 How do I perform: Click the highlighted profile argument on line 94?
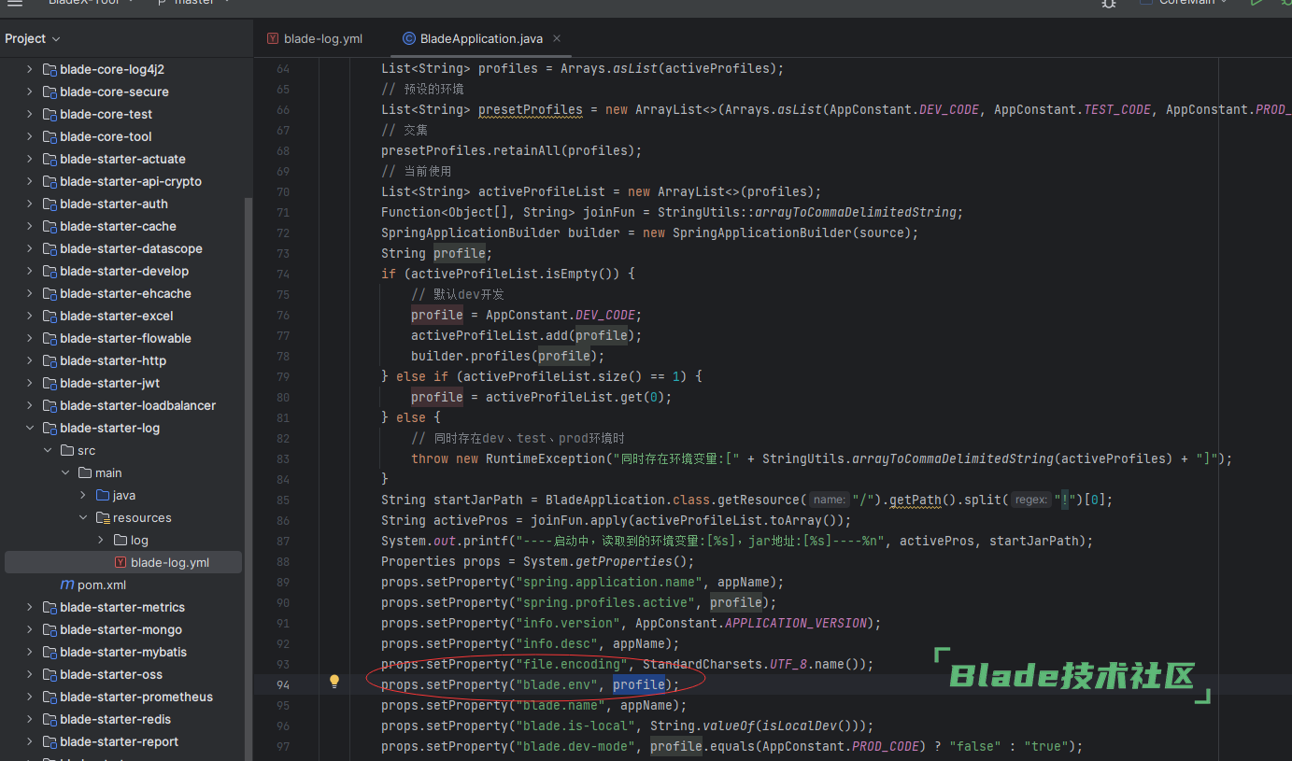point(639,684)
